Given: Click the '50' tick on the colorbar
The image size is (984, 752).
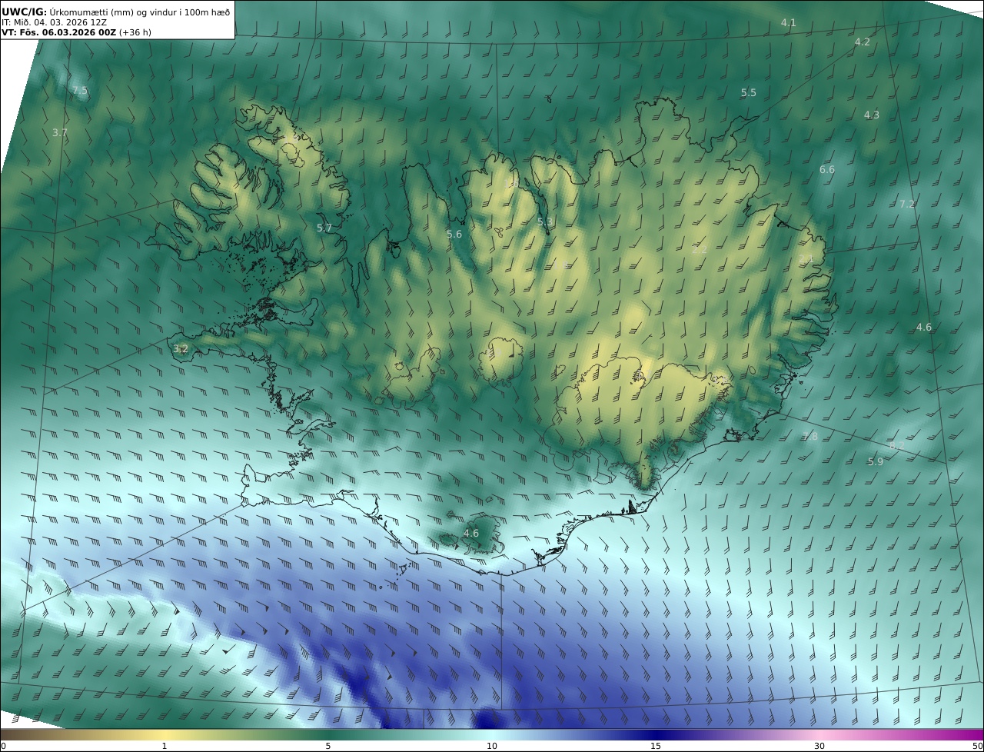Looking at the screenshot, I should [x=977, y=746].
